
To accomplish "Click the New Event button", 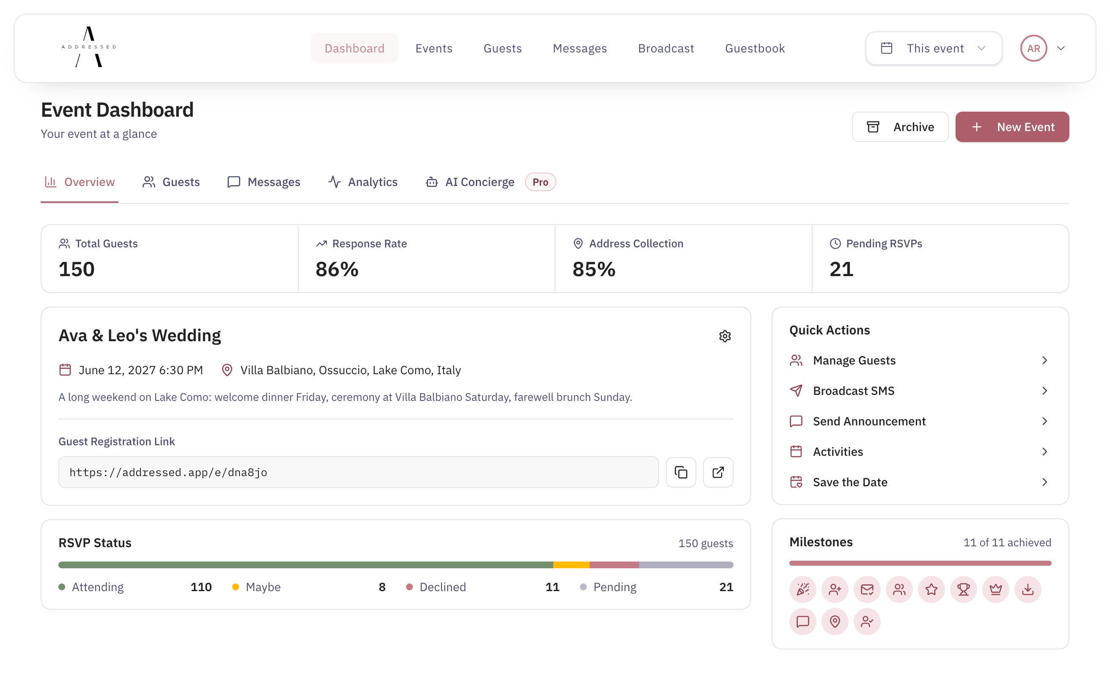I will point(1012,127).
